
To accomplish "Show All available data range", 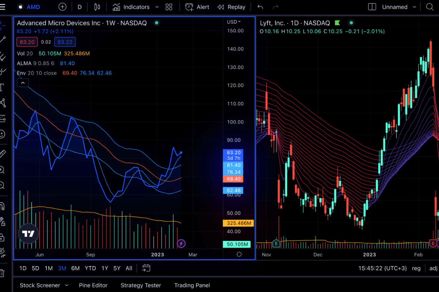I will (129, 268).
